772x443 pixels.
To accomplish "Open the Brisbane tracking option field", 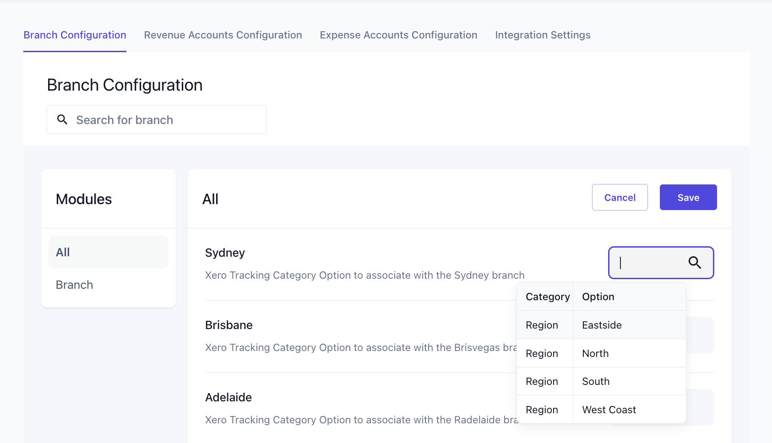I will coord(701,335).
